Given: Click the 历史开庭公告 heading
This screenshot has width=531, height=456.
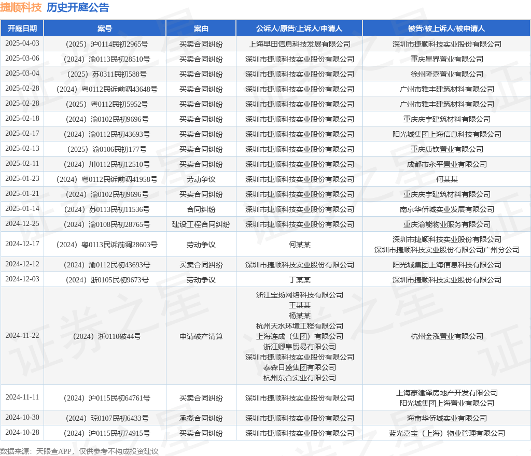Looking at the screenshot, I should pos(78,7).
